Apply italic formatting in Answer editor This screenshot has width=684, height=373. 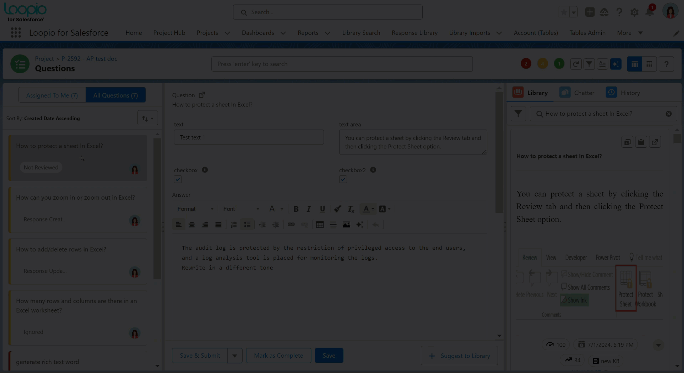(309, 209)
